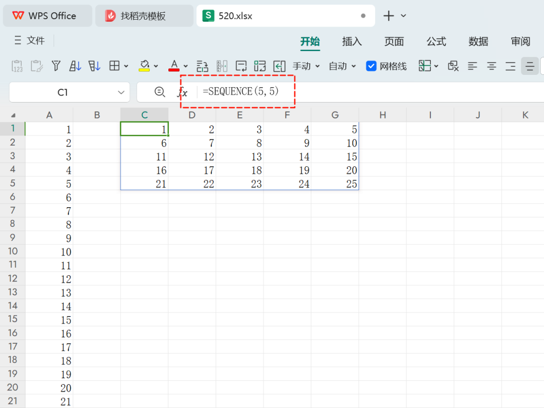Select cell A8 containing 8
This screenshot has width=544, height=408.
49,224
